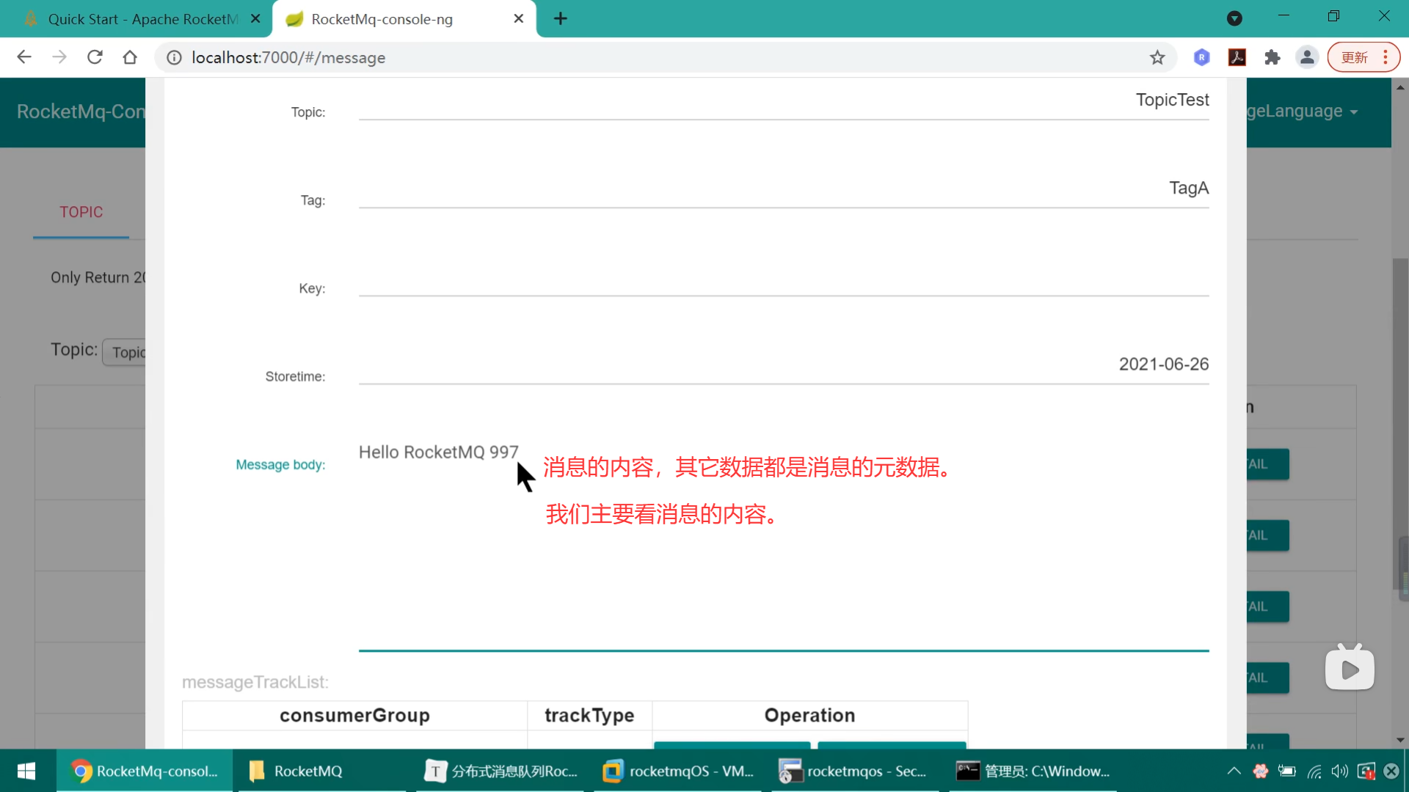Viewport: 1409px width, 792px height.
Task: Select the TOPIC tab
Action: click(x=81, y=213)
